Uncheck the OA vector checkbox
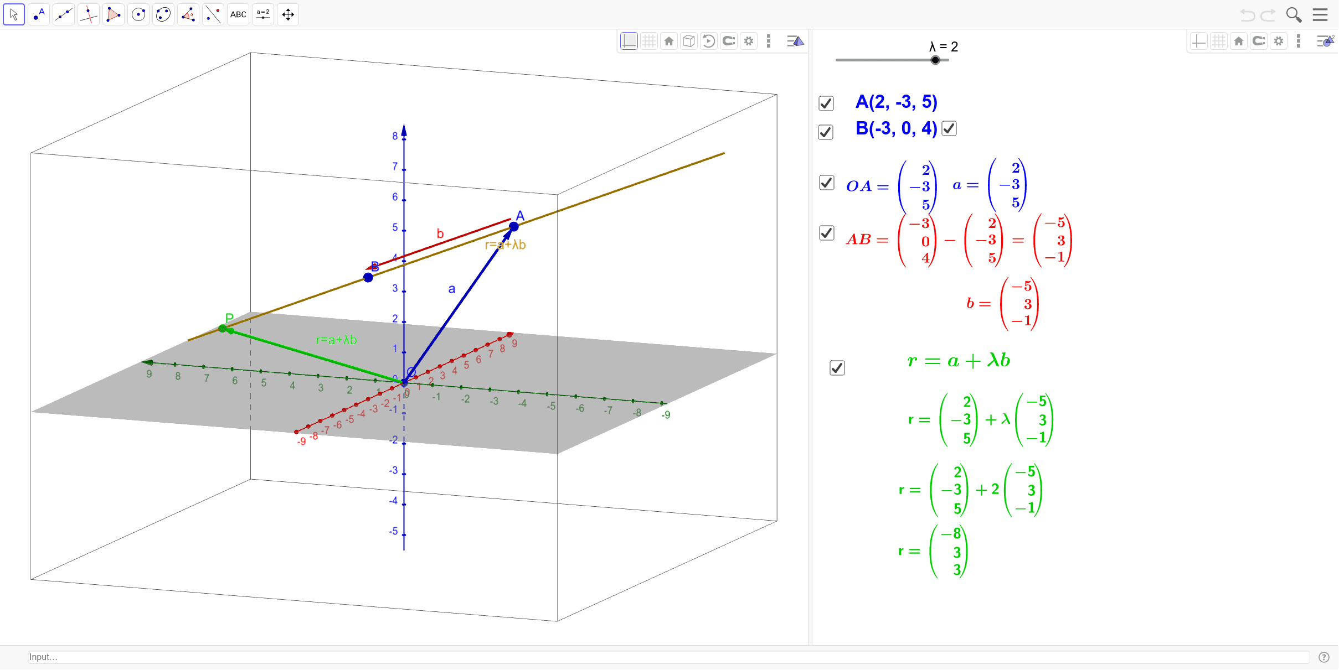Screen dimensions: 1339x670 (826, 183)
